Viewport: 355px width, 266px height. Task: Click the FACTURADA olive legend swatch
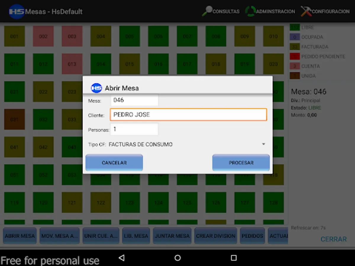(295, 47)
